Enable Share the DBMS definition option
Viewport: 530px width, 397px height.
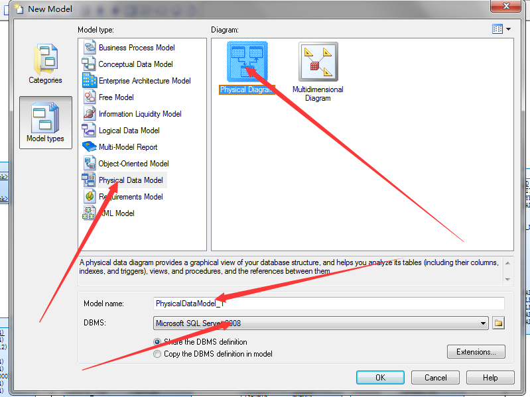pyautogui.click(x=157, y=342)
